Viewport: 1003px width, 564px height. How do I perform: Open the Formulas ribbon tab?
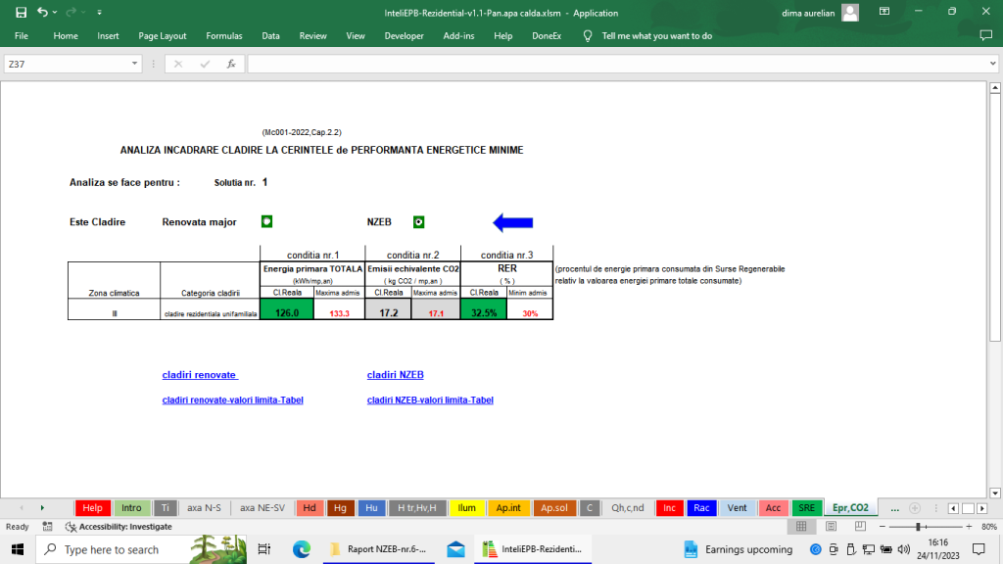tap(223, 36)
